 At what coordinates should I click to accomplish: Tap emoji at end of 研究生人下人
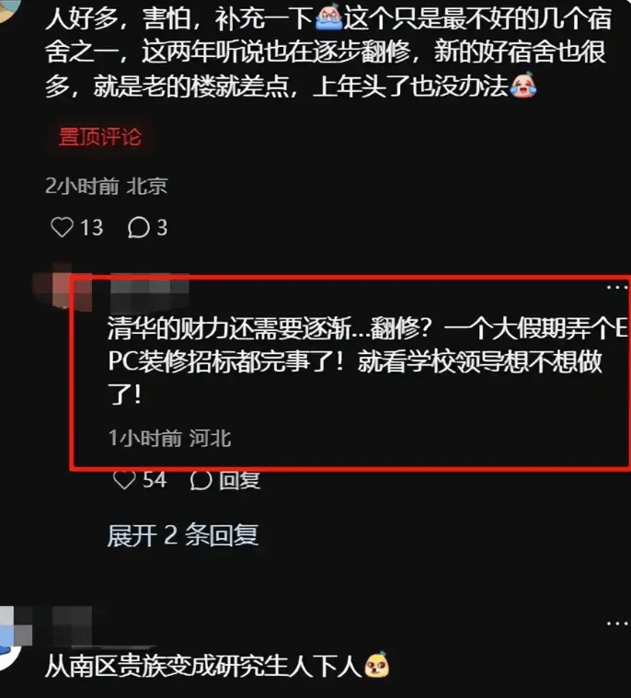[x=377, y=665]
